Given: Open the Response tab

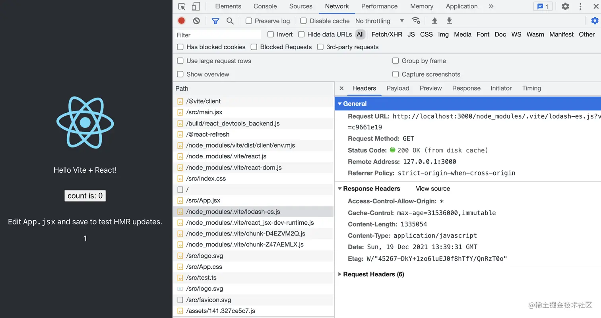Looking at the screenshot, I should tap(466, 88).
